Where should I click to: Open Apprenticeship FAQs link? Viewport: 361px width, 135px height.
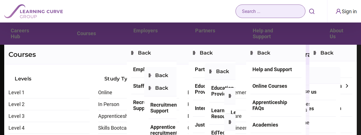[270, 105]
